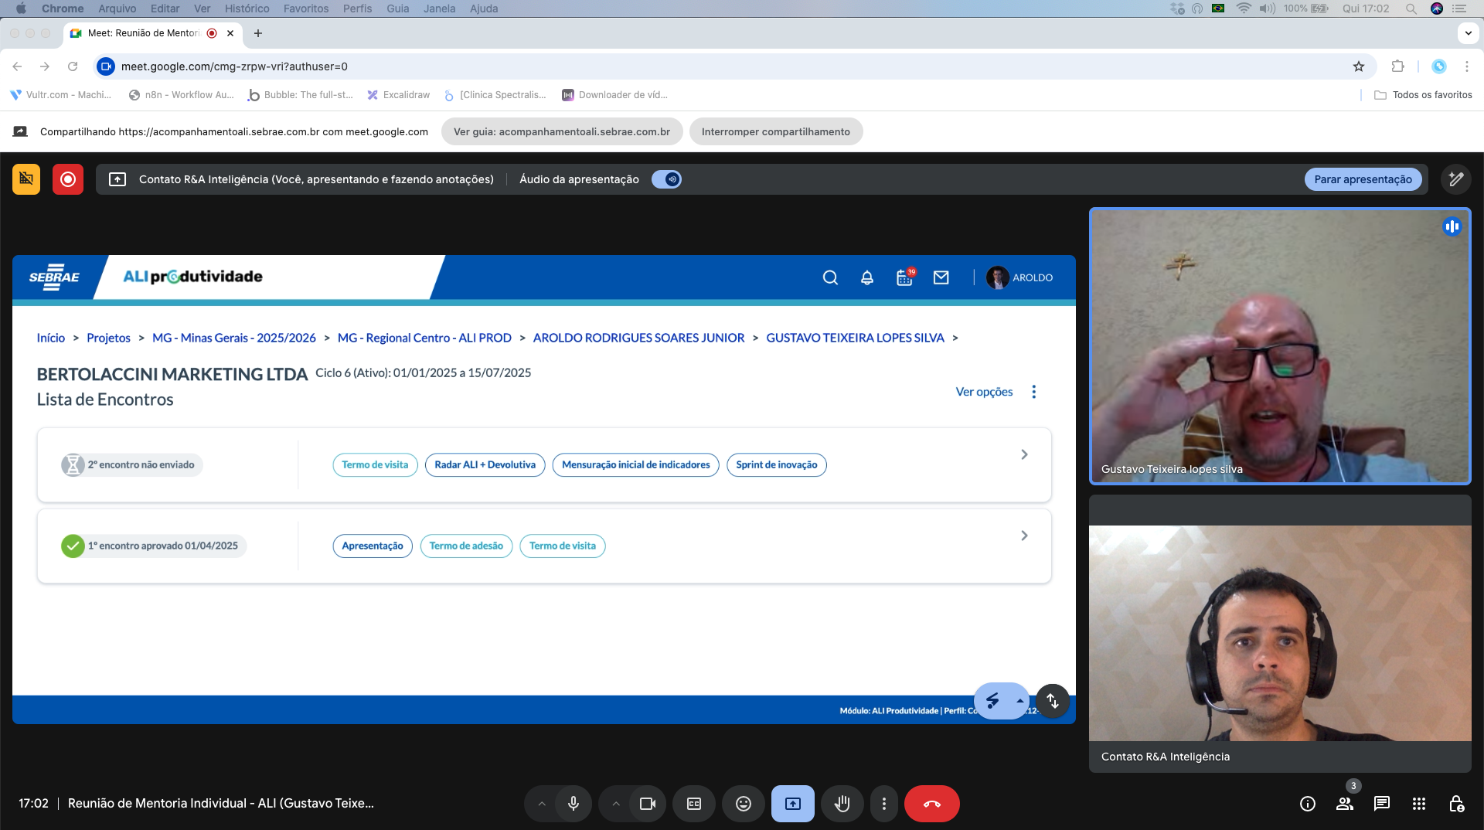Open Mensuração inicial de indicadores tag
The width and height of the screenshot is (1484, 830).
pos(636,464)
